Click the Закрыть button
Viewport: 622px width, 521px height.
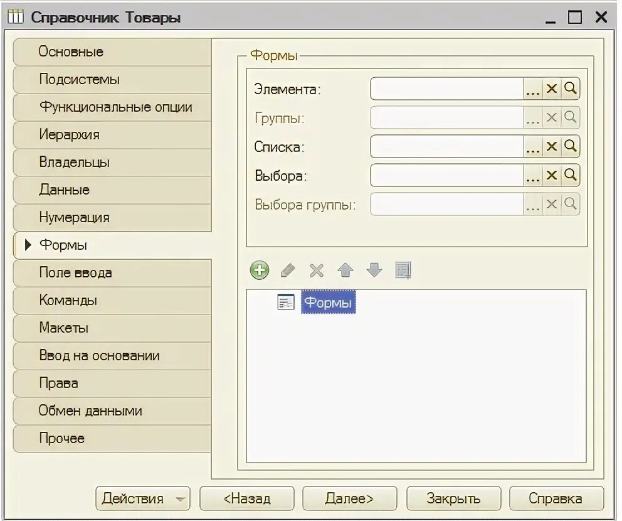453,498
